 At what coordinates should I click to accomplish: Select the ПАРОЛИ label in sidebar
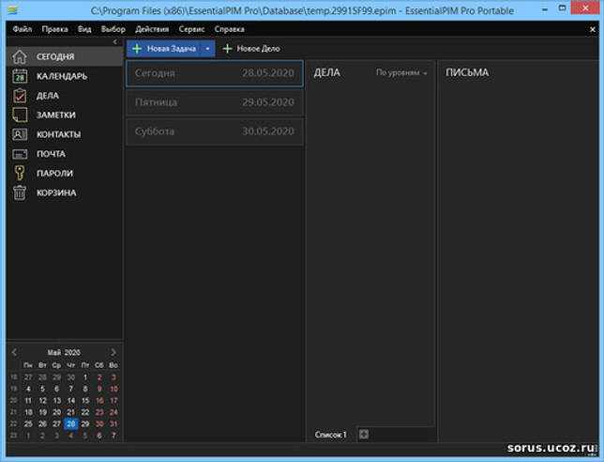click(54, 173)
